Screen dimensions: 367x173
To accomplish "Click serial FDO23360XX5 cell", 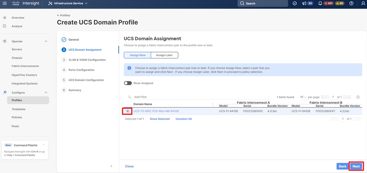I will [253, 111].
